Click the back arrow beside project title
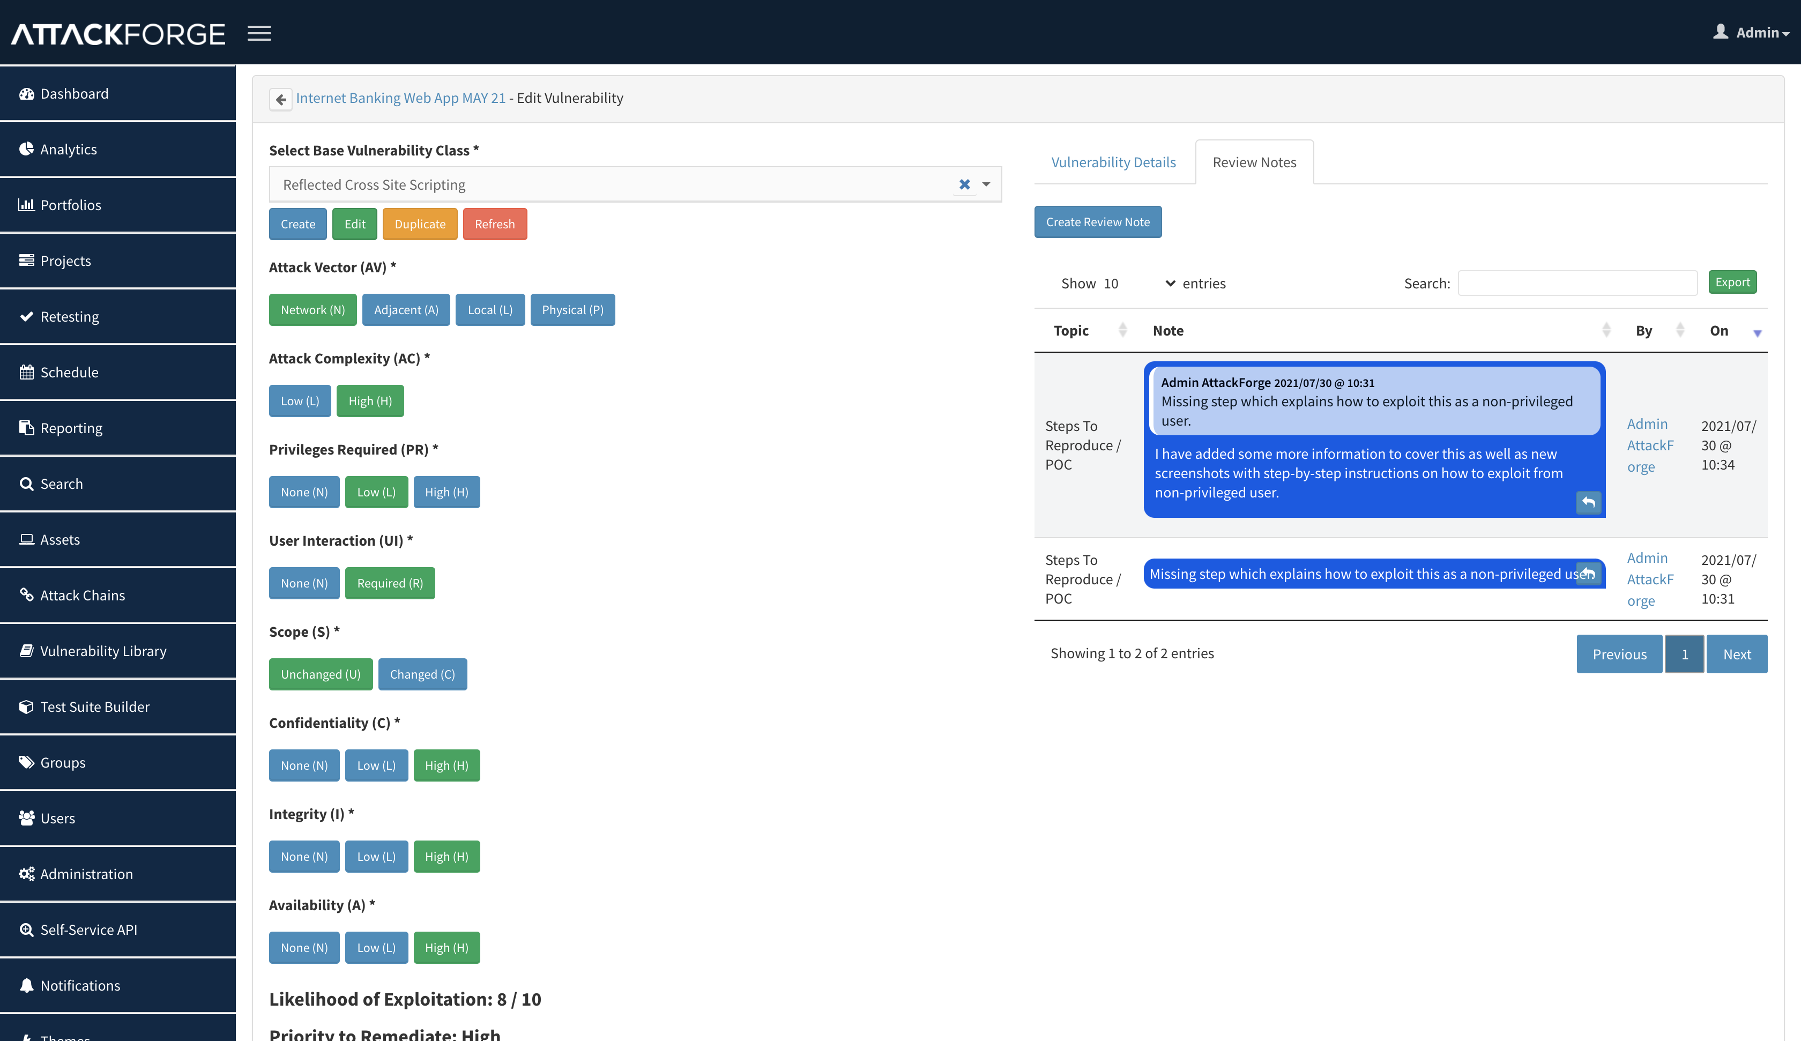This screenshot has width=1801, height=1041. coord(280,99)
